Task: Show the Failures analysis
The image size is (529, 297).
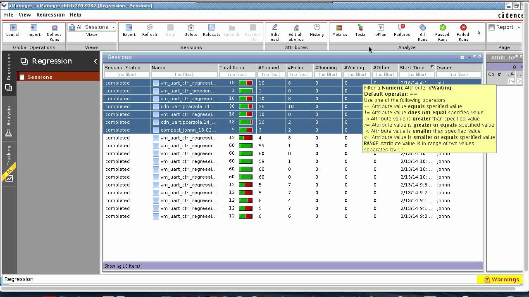Action: [x=402, y=31]
